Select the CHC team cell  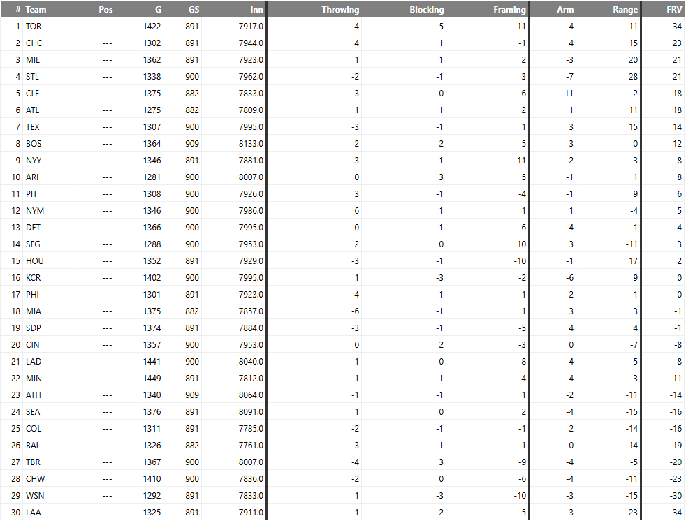(34, 43)
